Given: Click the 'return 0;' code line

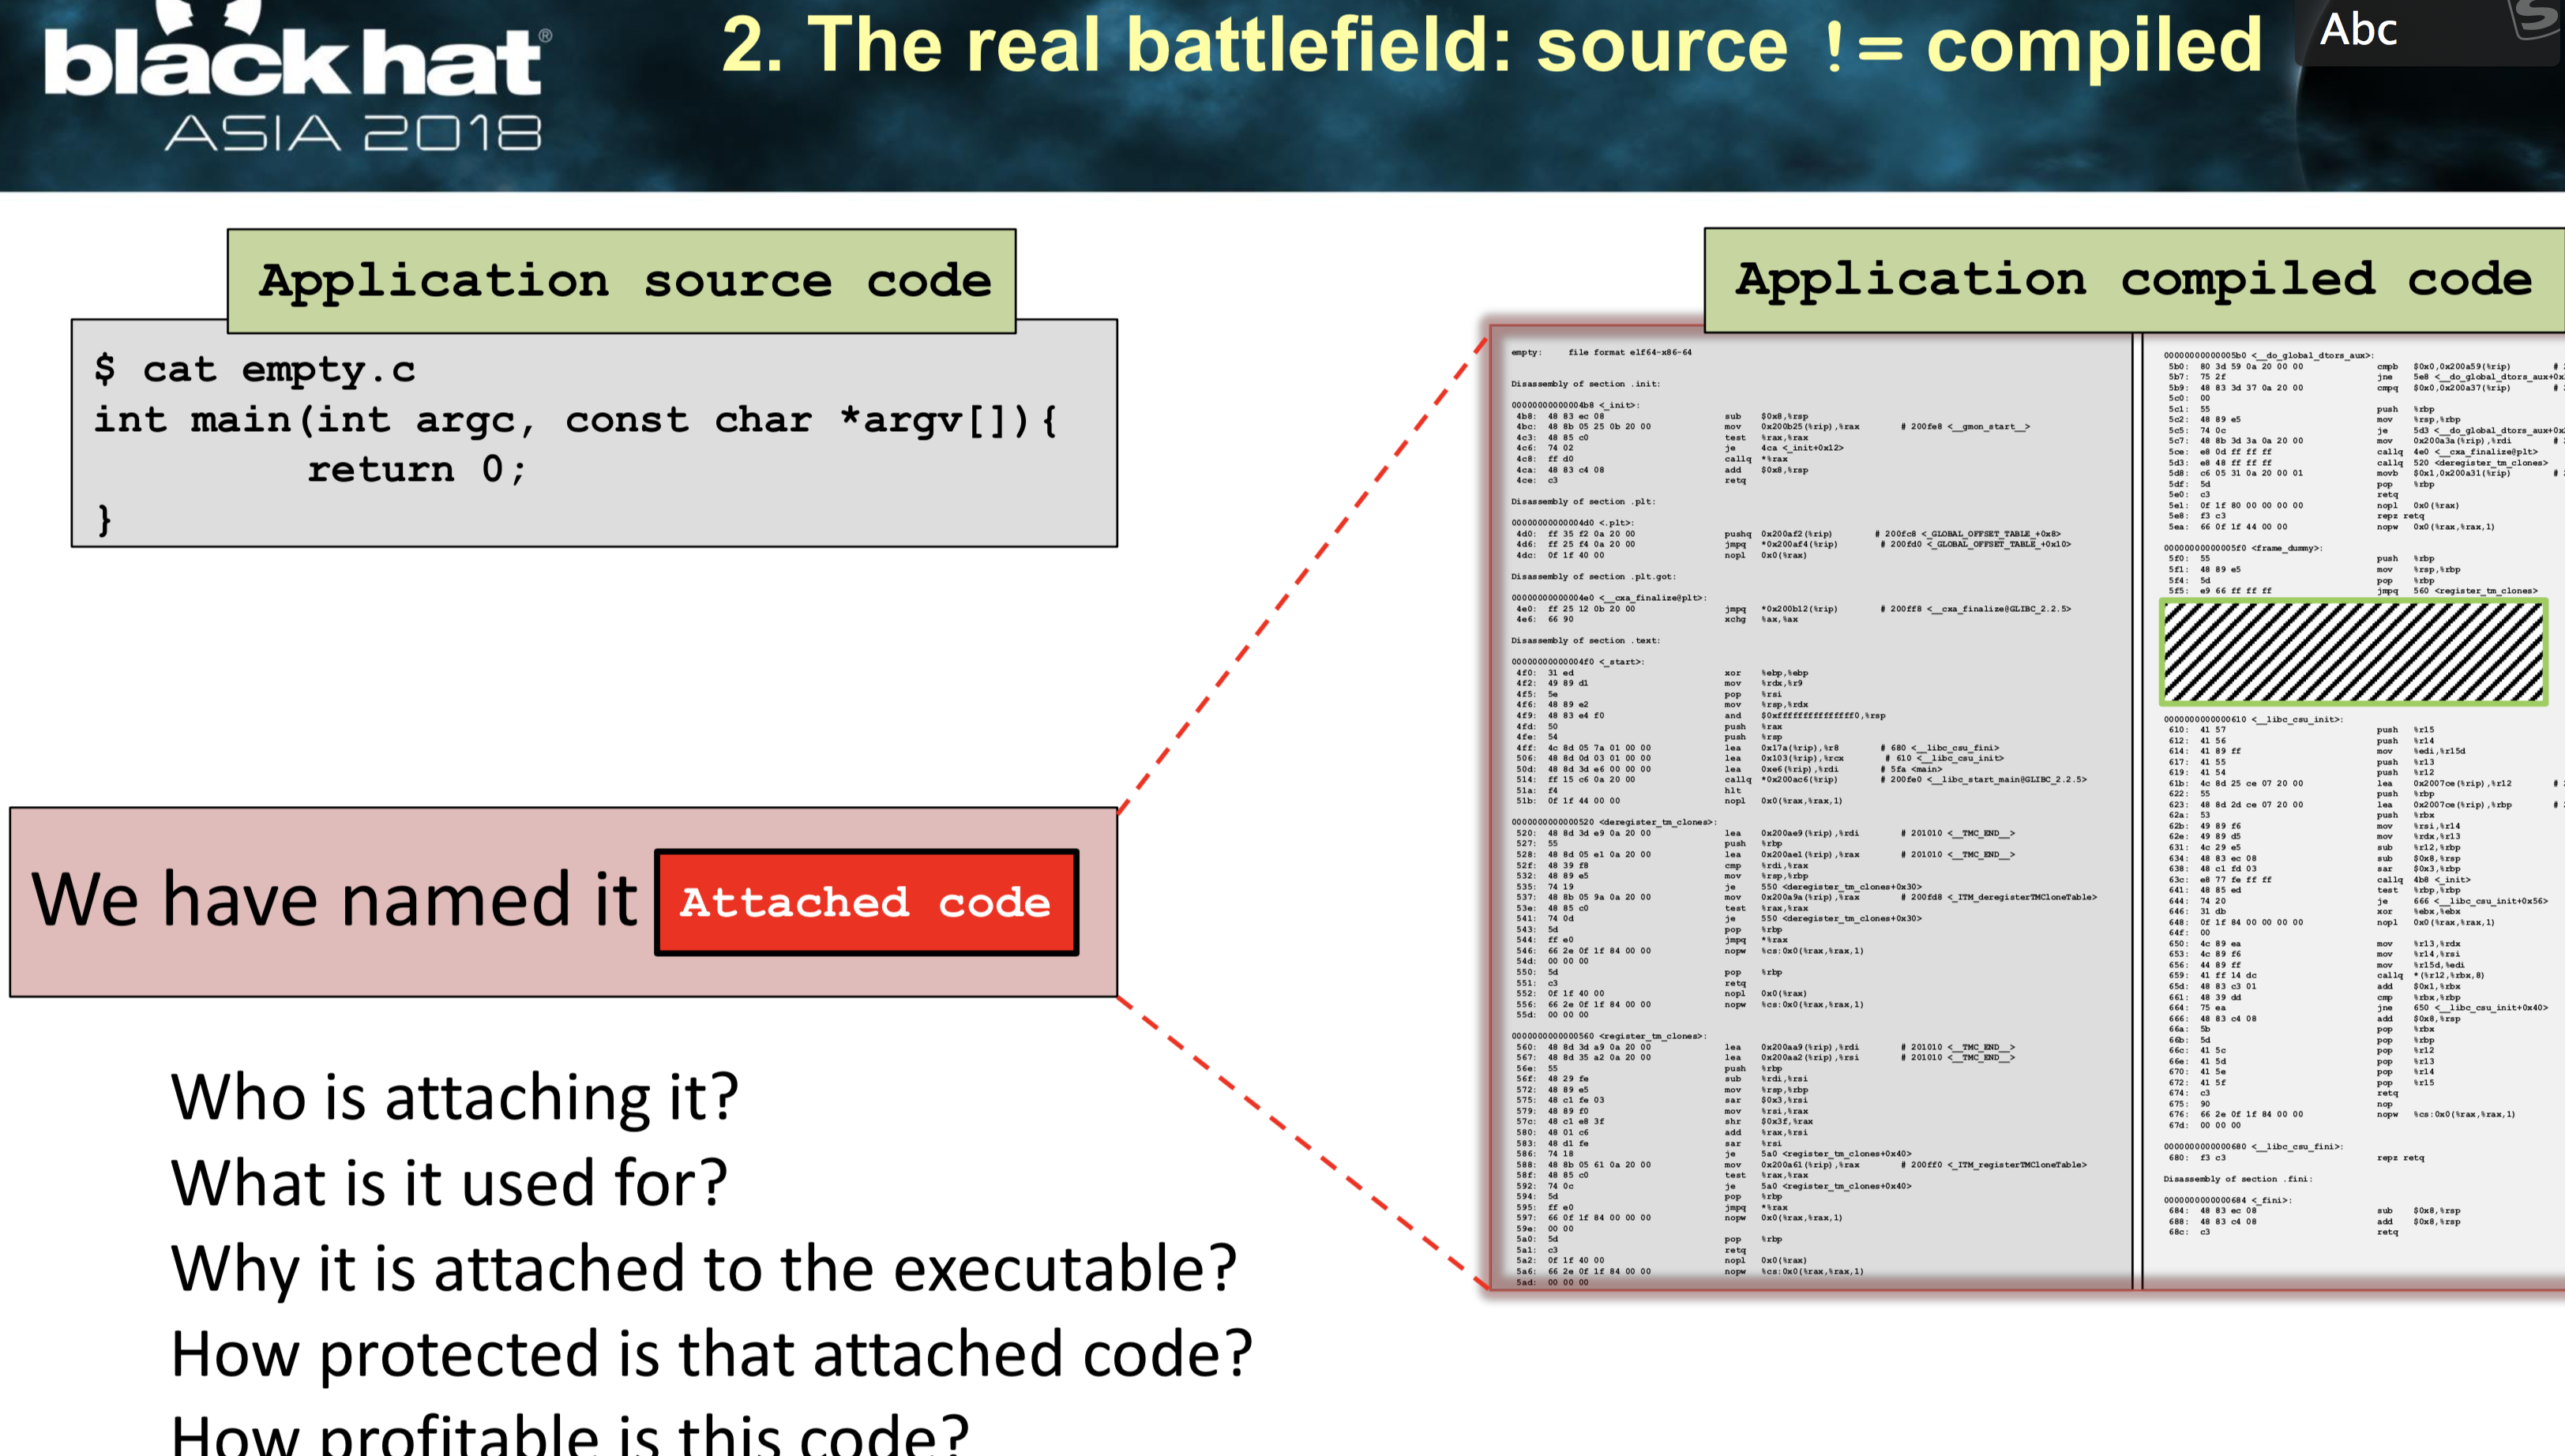Looking at the screenshot, I should tap(416, 468).
